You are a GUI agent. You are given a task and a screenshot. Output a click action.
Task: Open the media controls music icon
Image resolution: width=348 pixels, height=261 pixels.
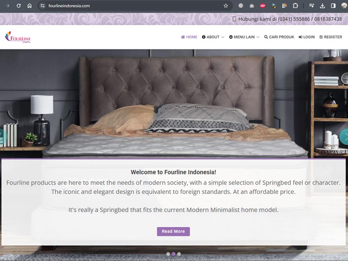tap(311, 6)
